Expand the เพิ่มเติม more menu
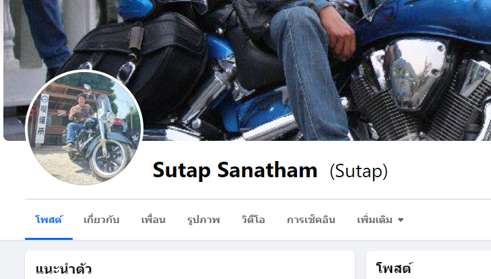This screenshot has width=491, height=279. pyautogui.click(x=380, y=220)
